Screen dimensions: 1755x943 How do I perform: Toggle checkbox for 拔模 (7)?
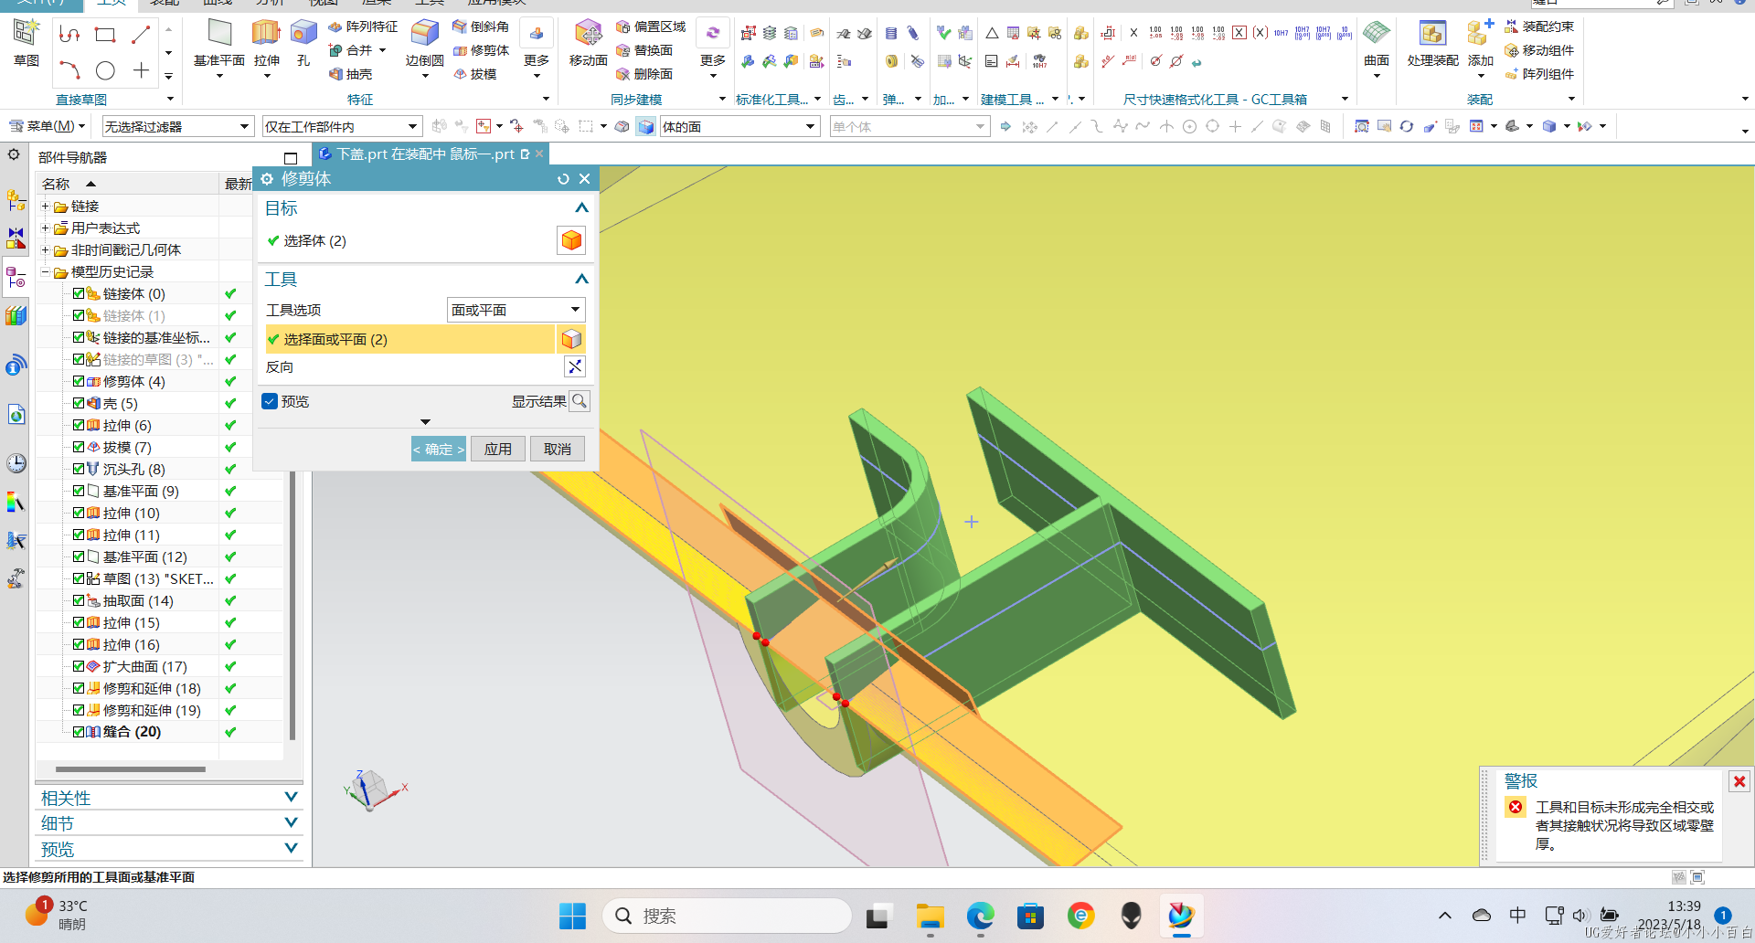[79, 447]
